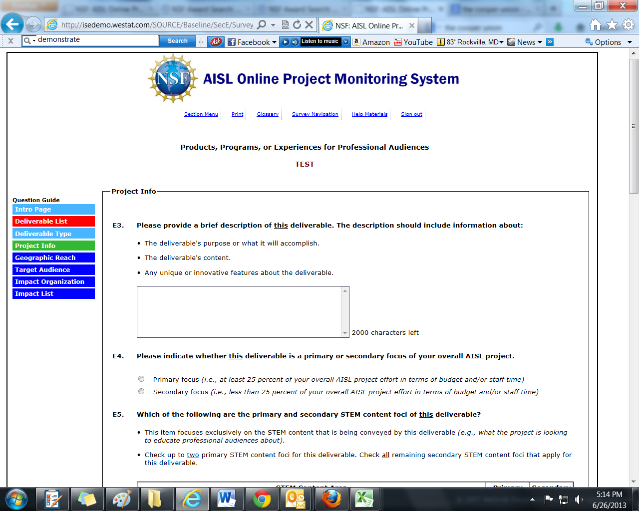Click the Ask toolbar search box
The height and width of the screenshot is (511, 639).
pyautogui.click(x=97, y=40)
